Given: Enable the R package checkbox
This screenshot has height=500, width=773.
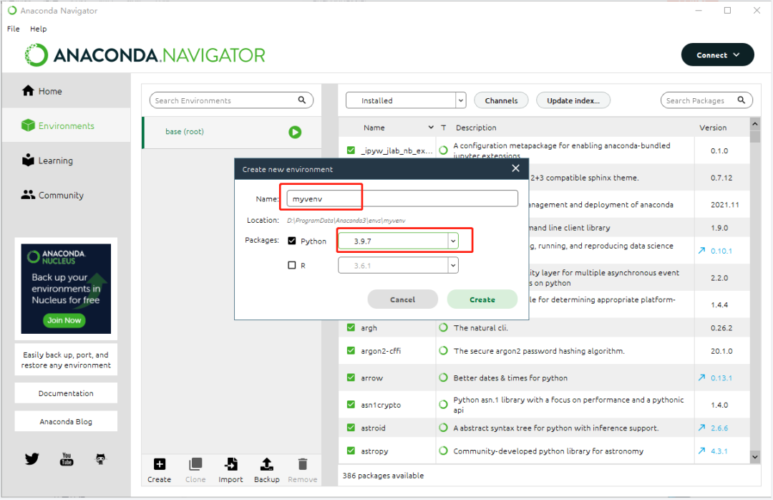Looking at the screenshot, I should tap(292, 265).
